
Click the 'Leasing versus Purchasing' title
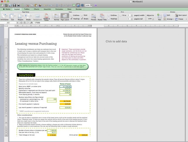click(36, 44)
